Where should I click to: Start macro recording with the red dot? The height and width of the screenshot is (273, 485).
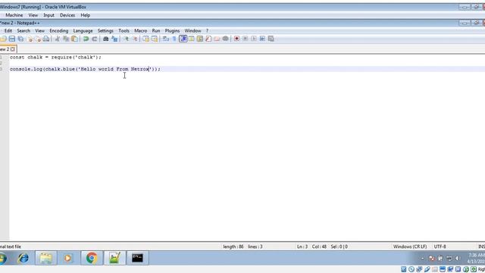[x=236, y=39]
